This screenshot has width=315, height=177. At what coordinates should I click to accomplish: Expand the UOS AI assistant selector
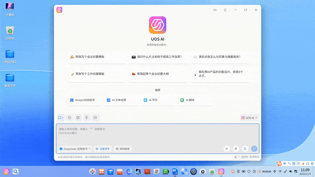pos(249,118)
